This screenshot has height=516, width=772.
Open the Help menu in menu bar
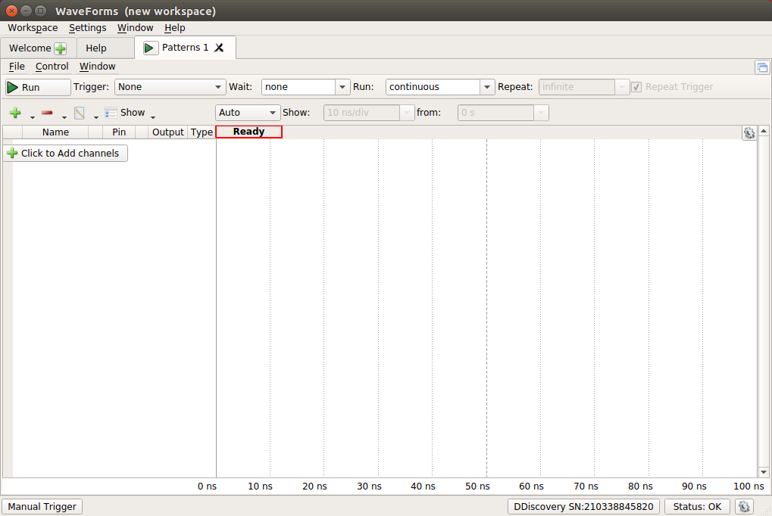(x=175, y=27)
